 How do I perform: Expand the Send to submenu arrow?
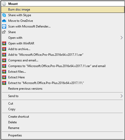click(x=121, y=96)
